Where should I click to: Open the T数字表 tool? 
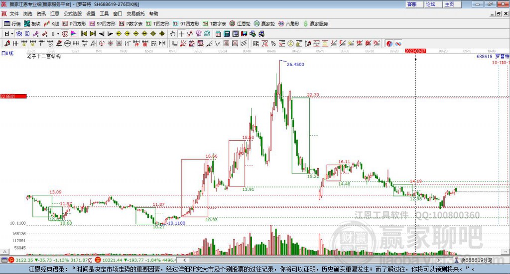click(214, 24)
